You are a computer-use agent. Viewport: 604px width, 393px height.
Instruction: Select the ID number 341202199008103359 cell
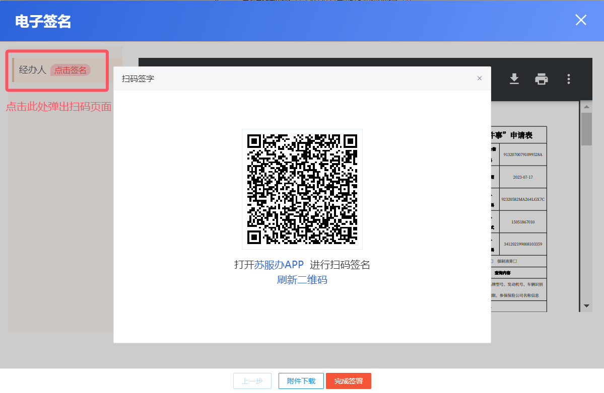point(523,244)
